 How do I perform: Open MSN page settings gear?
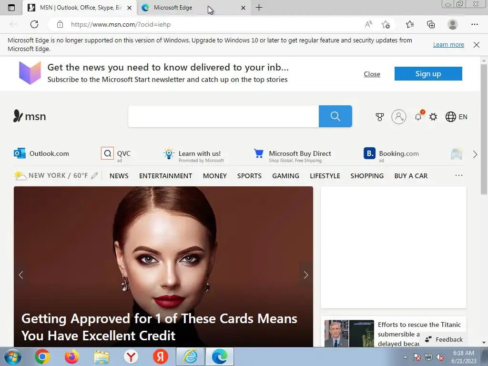pos(433,117)
